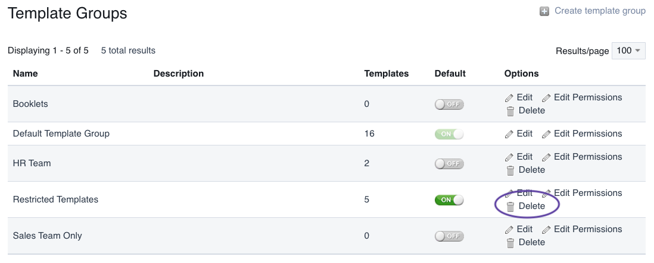The height and width of the screenshot is (263, 654).
Task: Select the Default Template Group name cell
Action: tap(61, 134)
